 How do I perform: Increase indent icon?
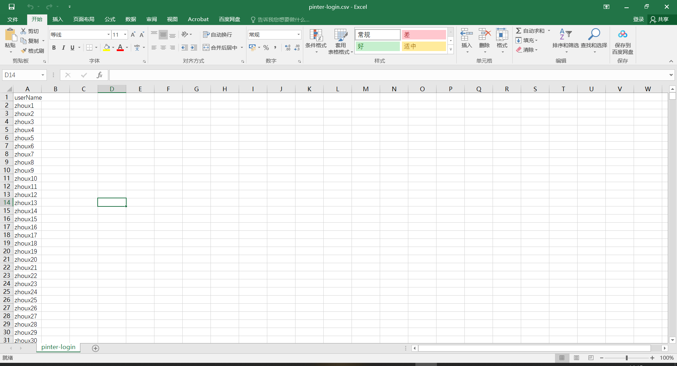[x=194, y=48]
